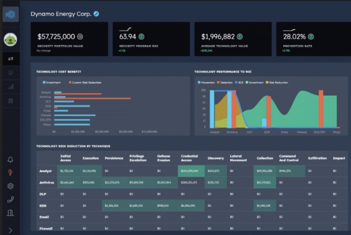Click the Analyst orange risk reduction bar
Image resolution: width=351 pixels, height=235 pixels.
click(78, 94)
